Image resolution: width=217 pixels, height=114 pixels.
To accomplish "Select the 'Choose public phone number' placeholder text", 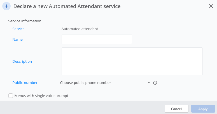I will (x=85, y=83).
